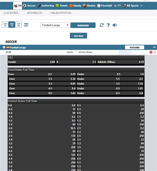
Task: Select correct score 1-2 at 9.5
Action: pos(42,121)
